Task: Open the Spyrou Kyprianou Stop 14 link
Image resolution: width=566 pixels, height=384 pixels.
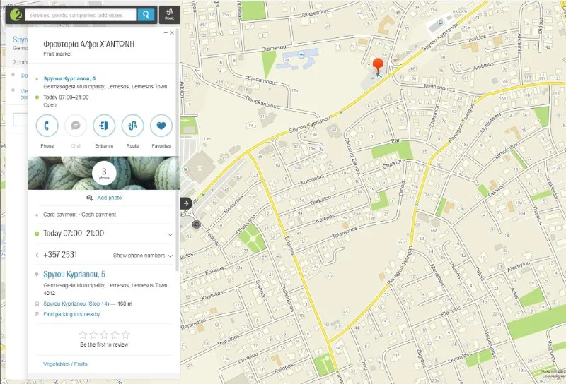Action: (79, 304)
